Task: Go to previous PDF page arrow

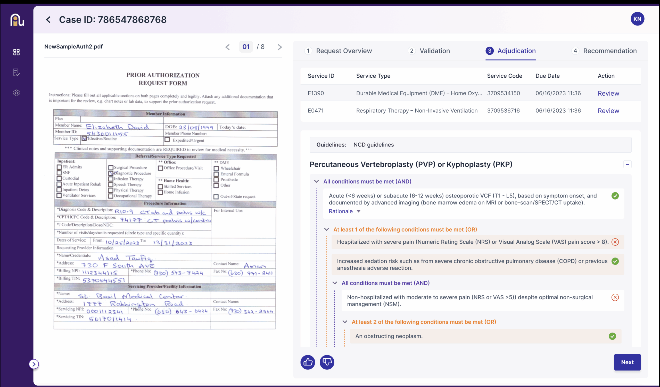Action: click(227, 47)
